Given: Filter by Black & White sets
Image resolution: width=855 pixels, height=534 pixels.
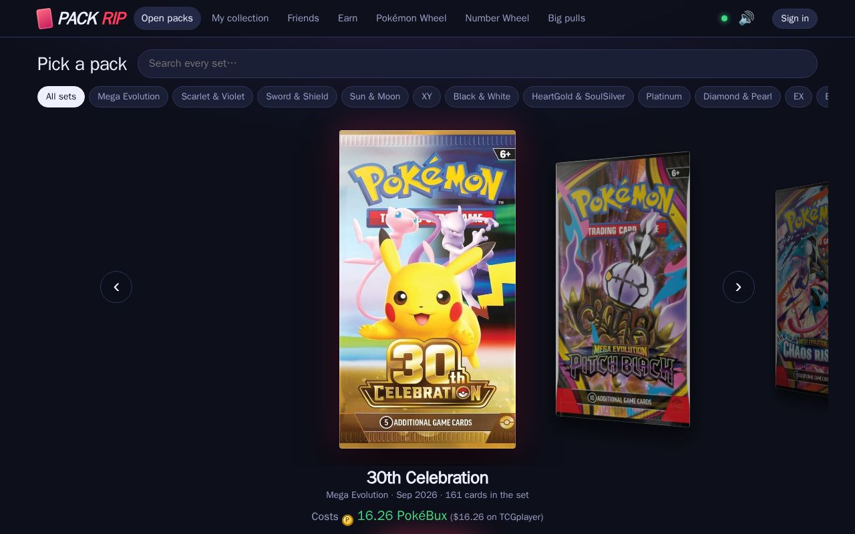Looking at the screenshot, I should [x=482, y=97].
